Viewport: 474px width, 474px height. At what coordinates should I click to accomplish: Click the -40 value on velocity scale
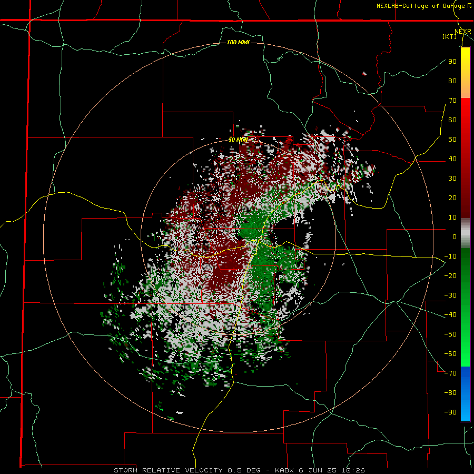pyautogui.click(x=450, y=315)
